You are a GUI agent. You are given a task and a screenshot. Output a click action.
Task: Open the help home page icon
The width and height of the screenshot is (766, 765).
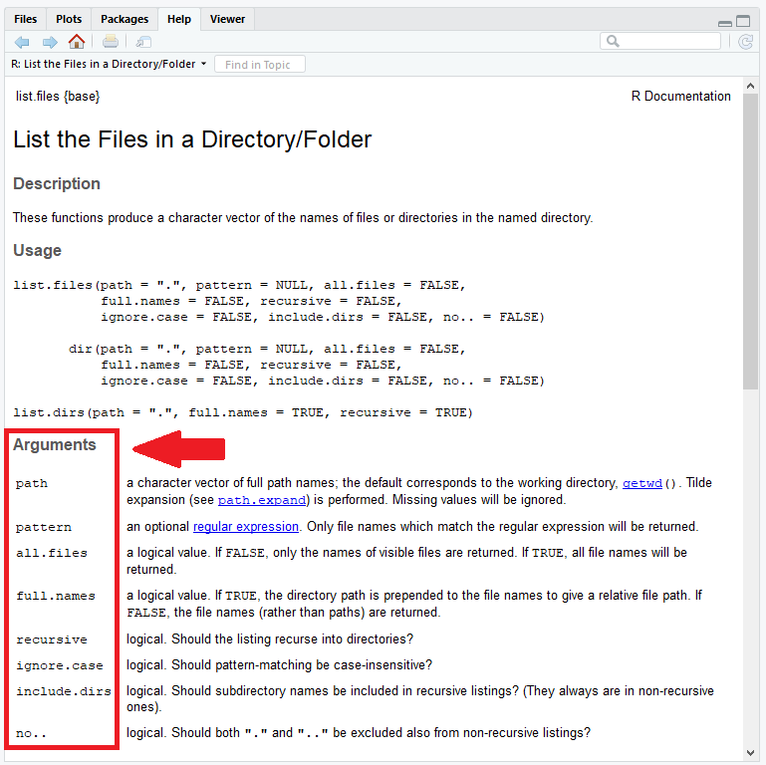77,42
